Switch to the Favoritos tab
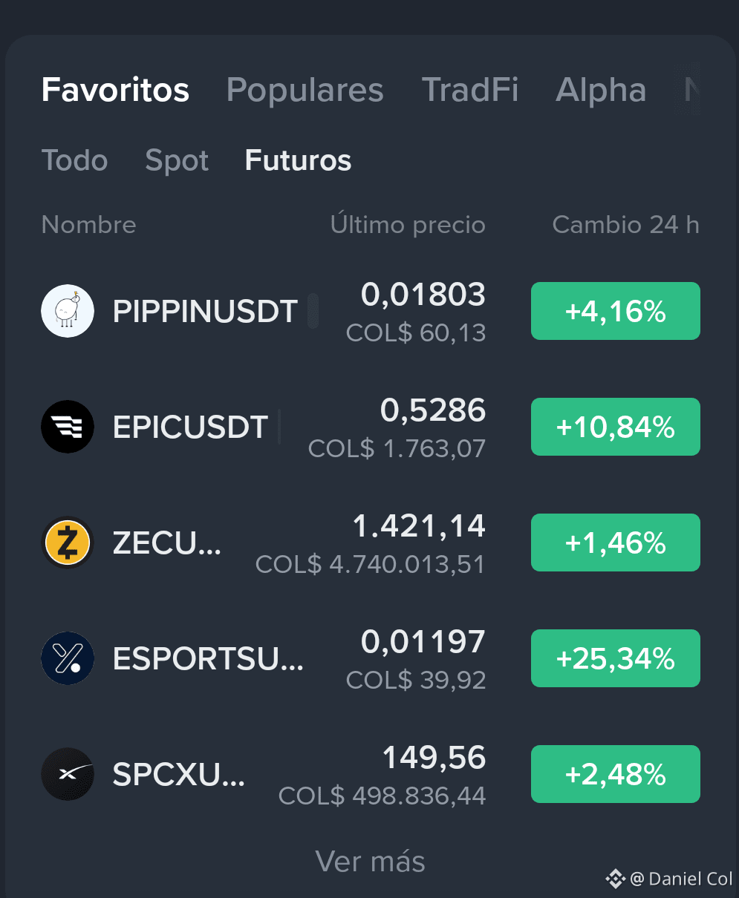The image size is (739, 898). click(x=115, y=90)
